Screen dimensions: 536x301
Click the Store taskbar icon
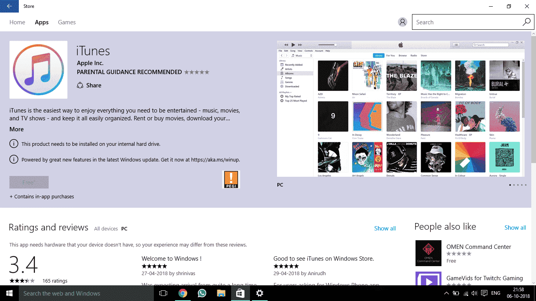[240, 293]
